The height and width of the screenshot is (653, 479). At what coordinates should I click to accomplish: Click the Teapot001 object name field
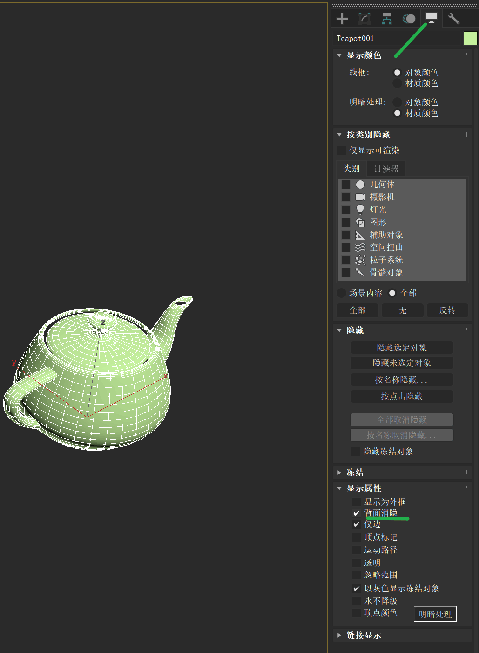click(x=399, y=38)
